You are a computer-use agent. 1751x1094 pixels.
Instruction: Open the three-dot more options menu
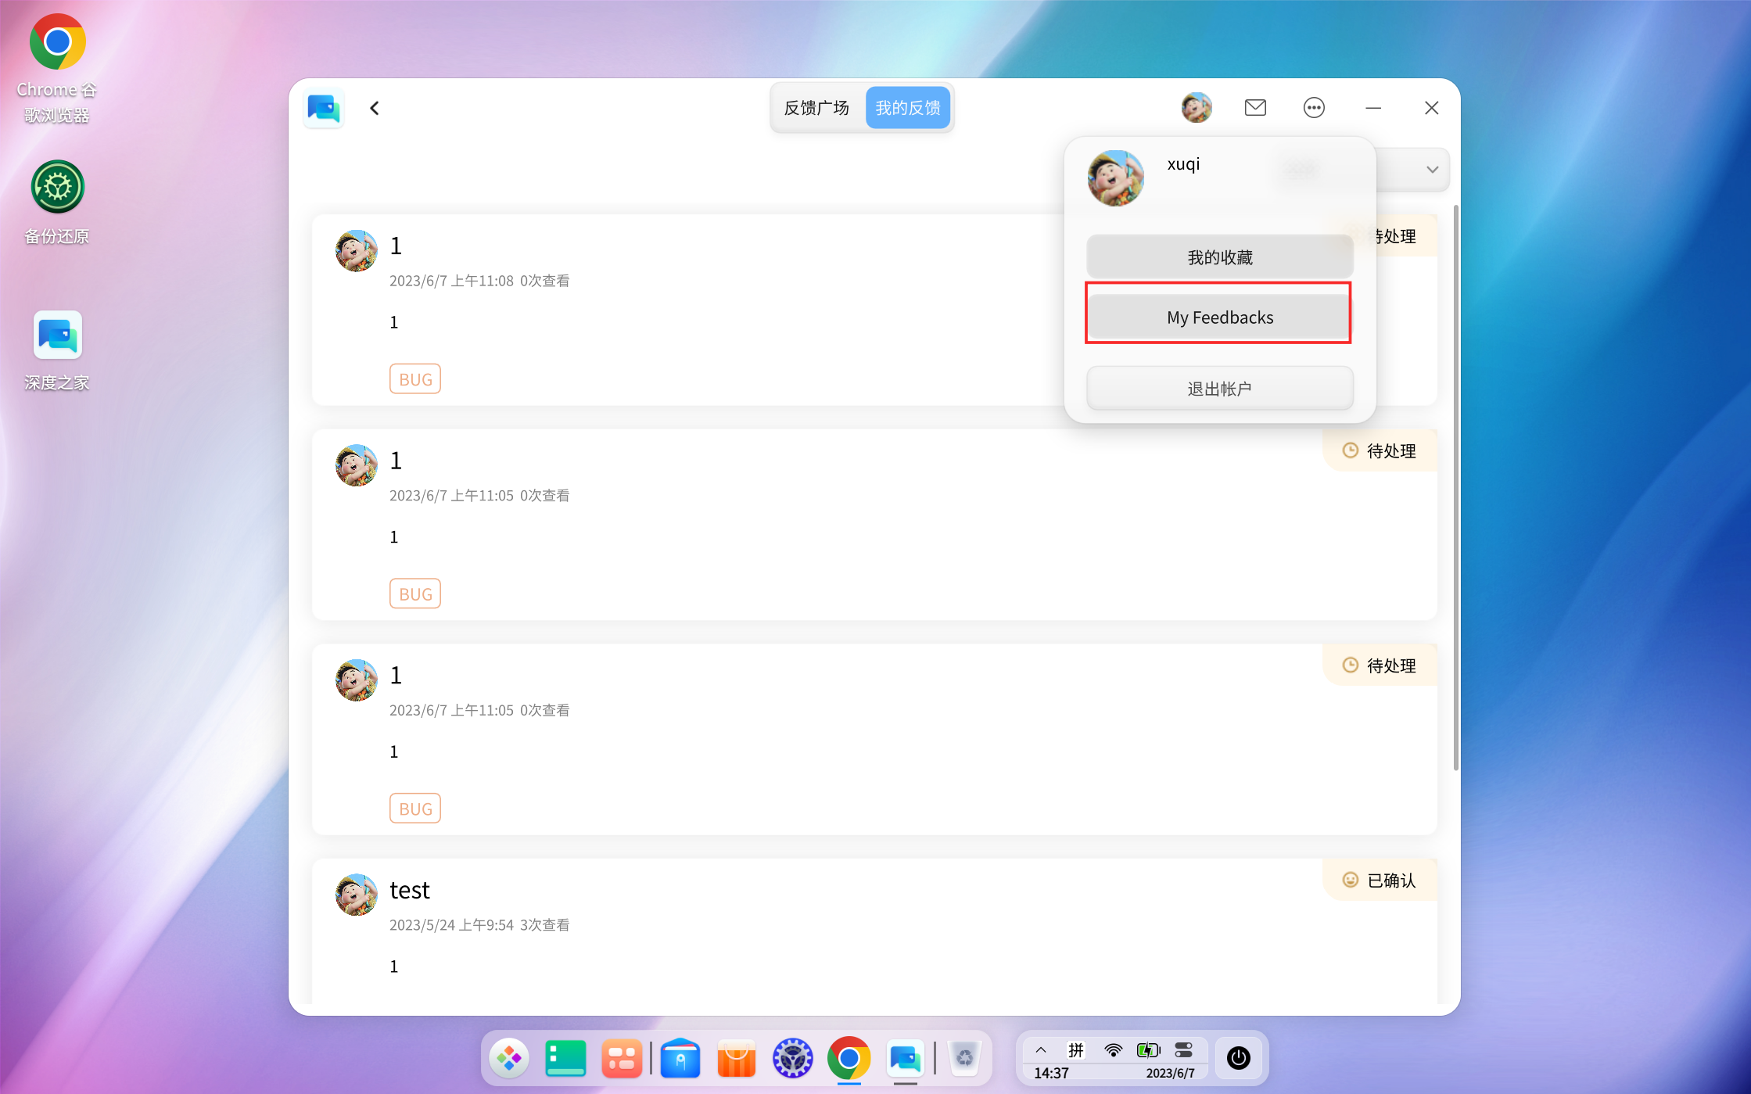click(1314, 108)
